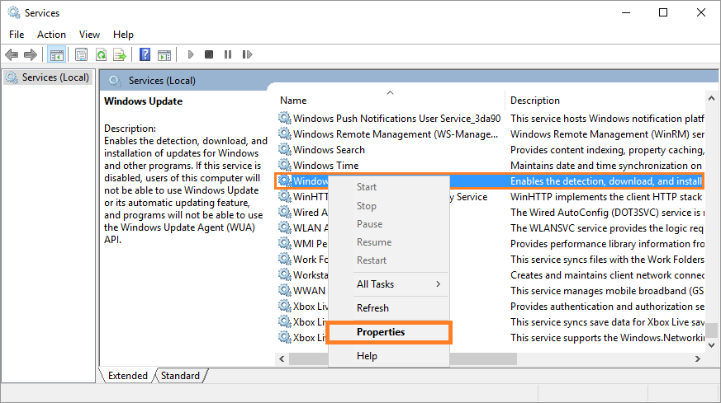
Task: Click the Stop Service square icon
Action: pyautogui.click(x=209, y=54)
